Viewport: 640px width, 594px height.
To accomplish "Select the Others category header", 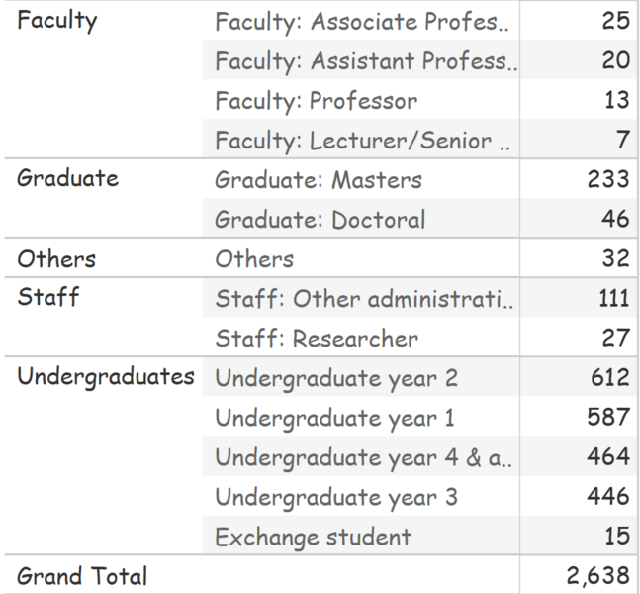I will [56, 259].
